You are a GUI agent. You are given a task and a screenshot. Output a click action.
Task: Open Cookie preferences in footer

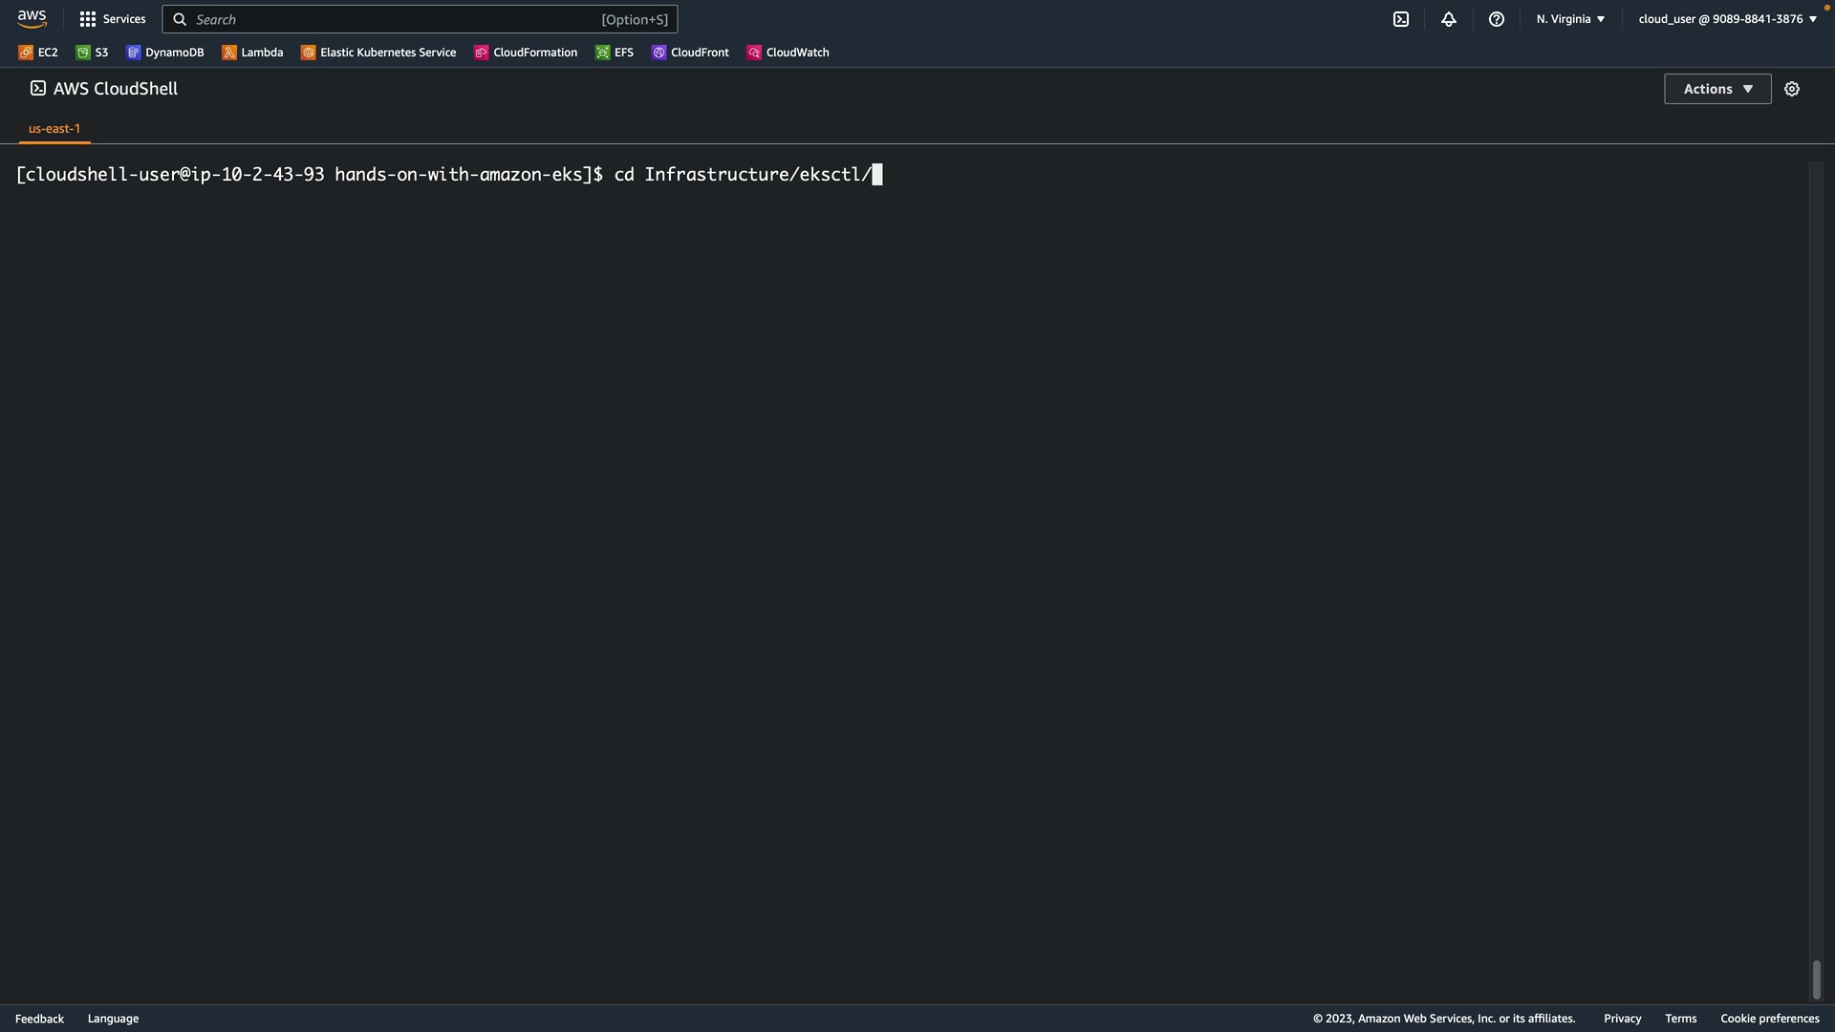1769,1019
